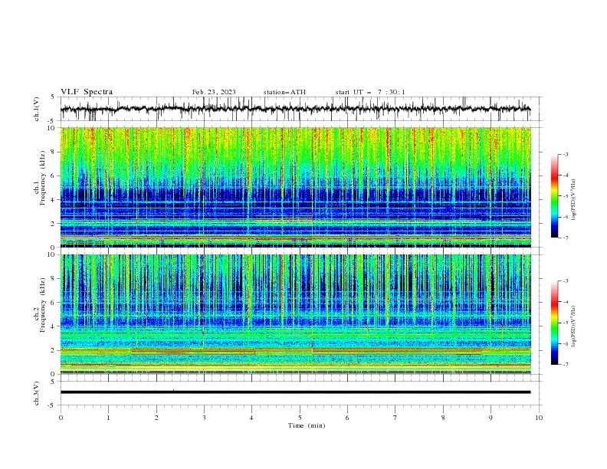This screenshot has width=607, height=469.
Task: Click the "VLF Spectra" plot title
Action: click(x=87, y=92)
